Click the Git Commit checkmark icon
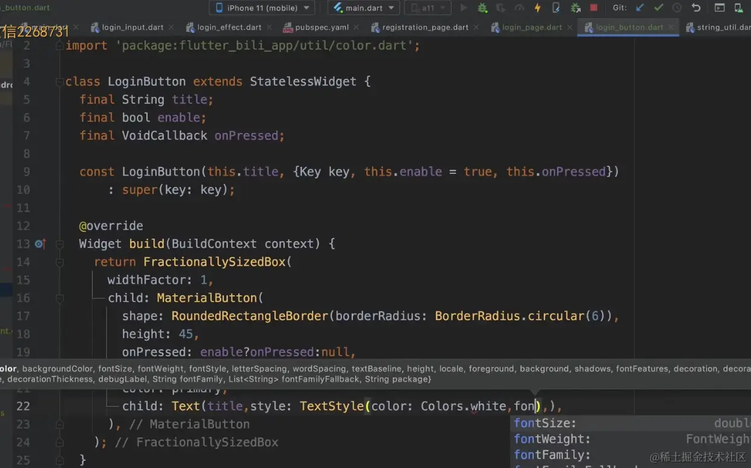751x468 pixels. click(658, 8)
